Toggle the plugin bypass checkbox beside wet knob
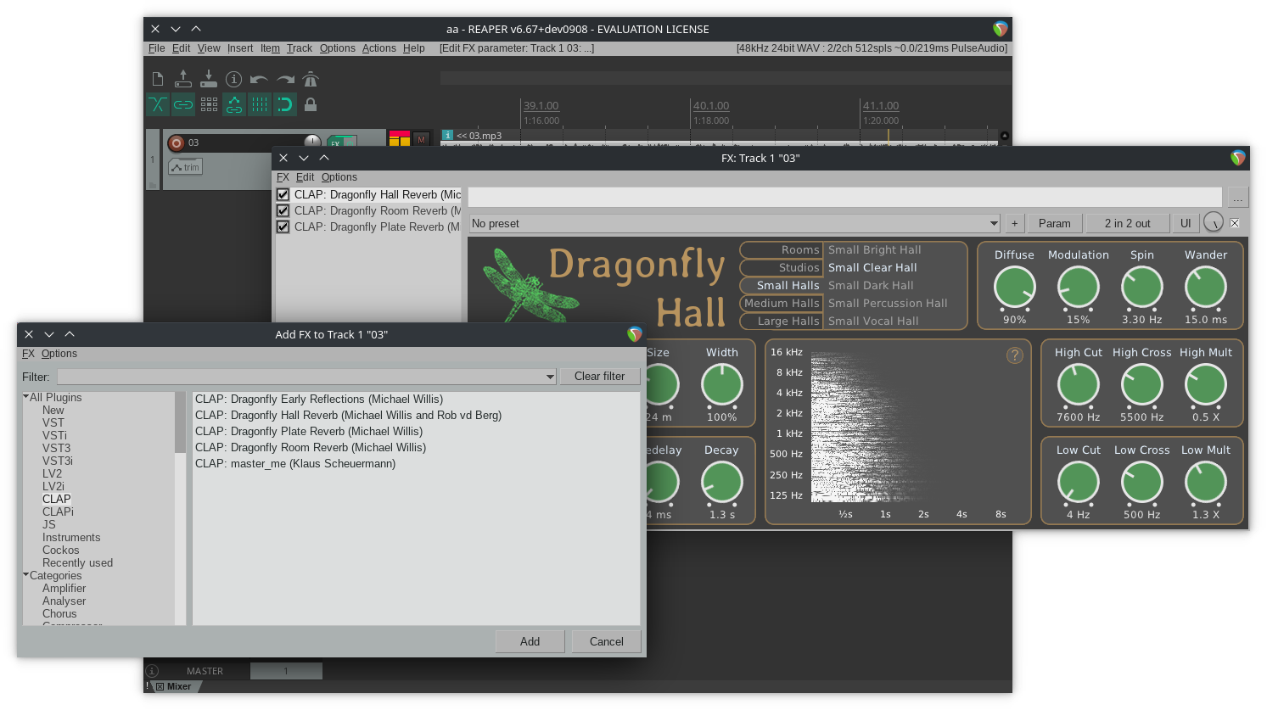 [1235, 223]
